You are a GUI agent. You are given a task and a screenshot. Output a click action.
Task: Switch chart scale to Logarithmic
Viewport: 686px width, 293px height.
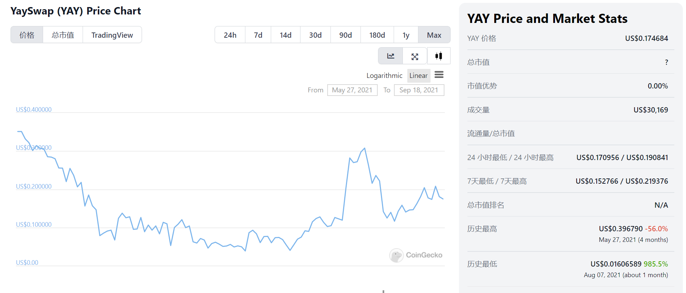pyautogui.click(x=384, y=75)
